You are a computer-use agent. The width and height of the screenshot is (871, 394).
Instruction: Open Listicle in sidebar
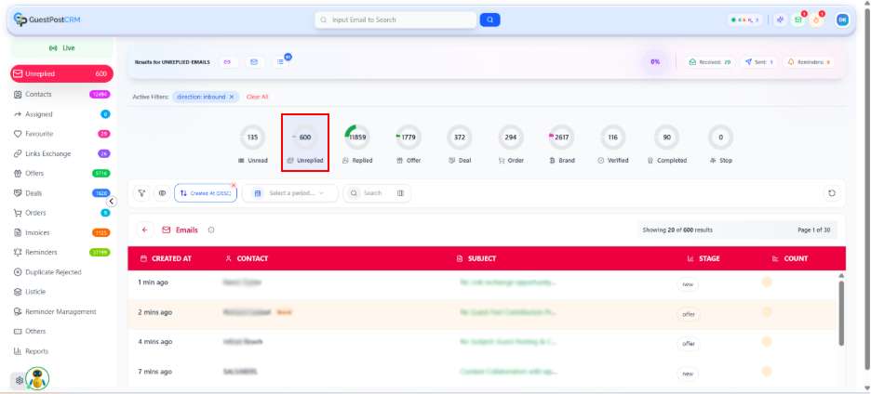[61, 292]
